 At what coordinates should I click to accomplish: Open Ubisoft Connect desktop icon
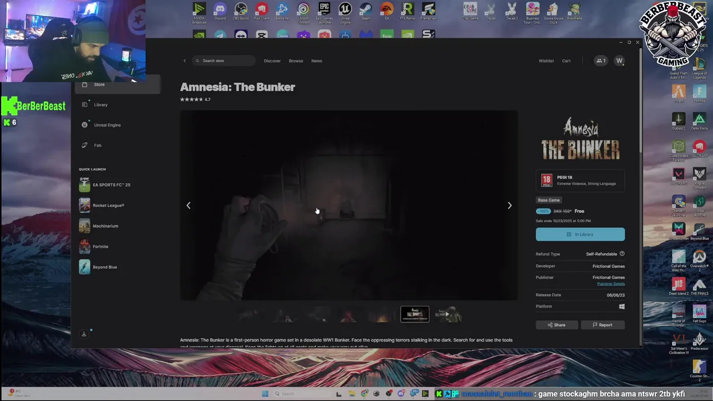click(x=303, y=12)
